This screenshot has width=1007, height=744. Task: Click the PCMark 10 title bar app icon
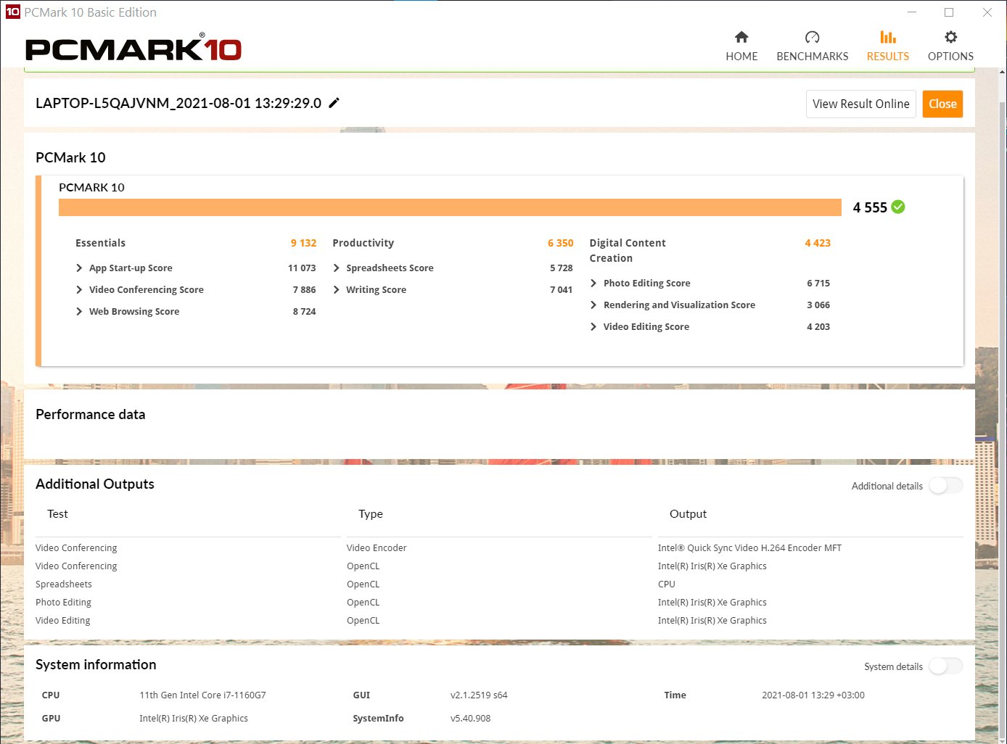click(13, 12)
